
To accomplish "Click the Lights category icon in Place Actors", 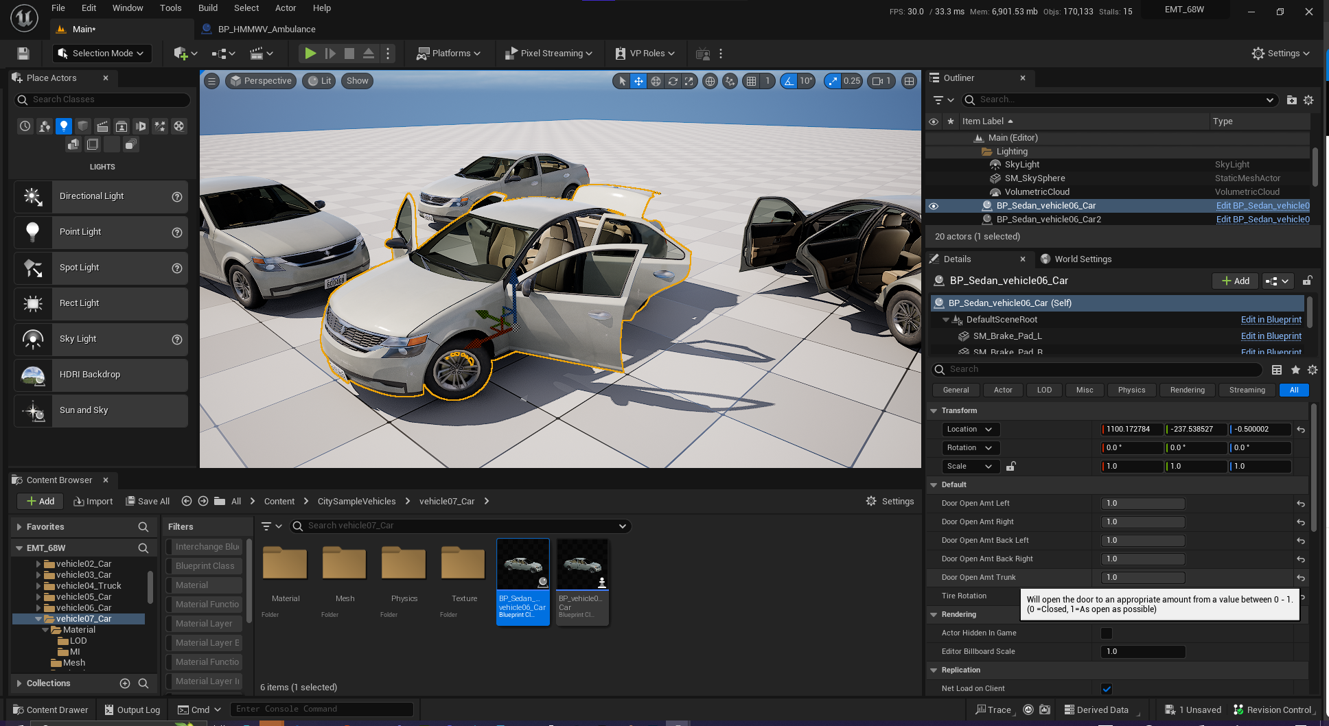I will [x=64, y=126].
